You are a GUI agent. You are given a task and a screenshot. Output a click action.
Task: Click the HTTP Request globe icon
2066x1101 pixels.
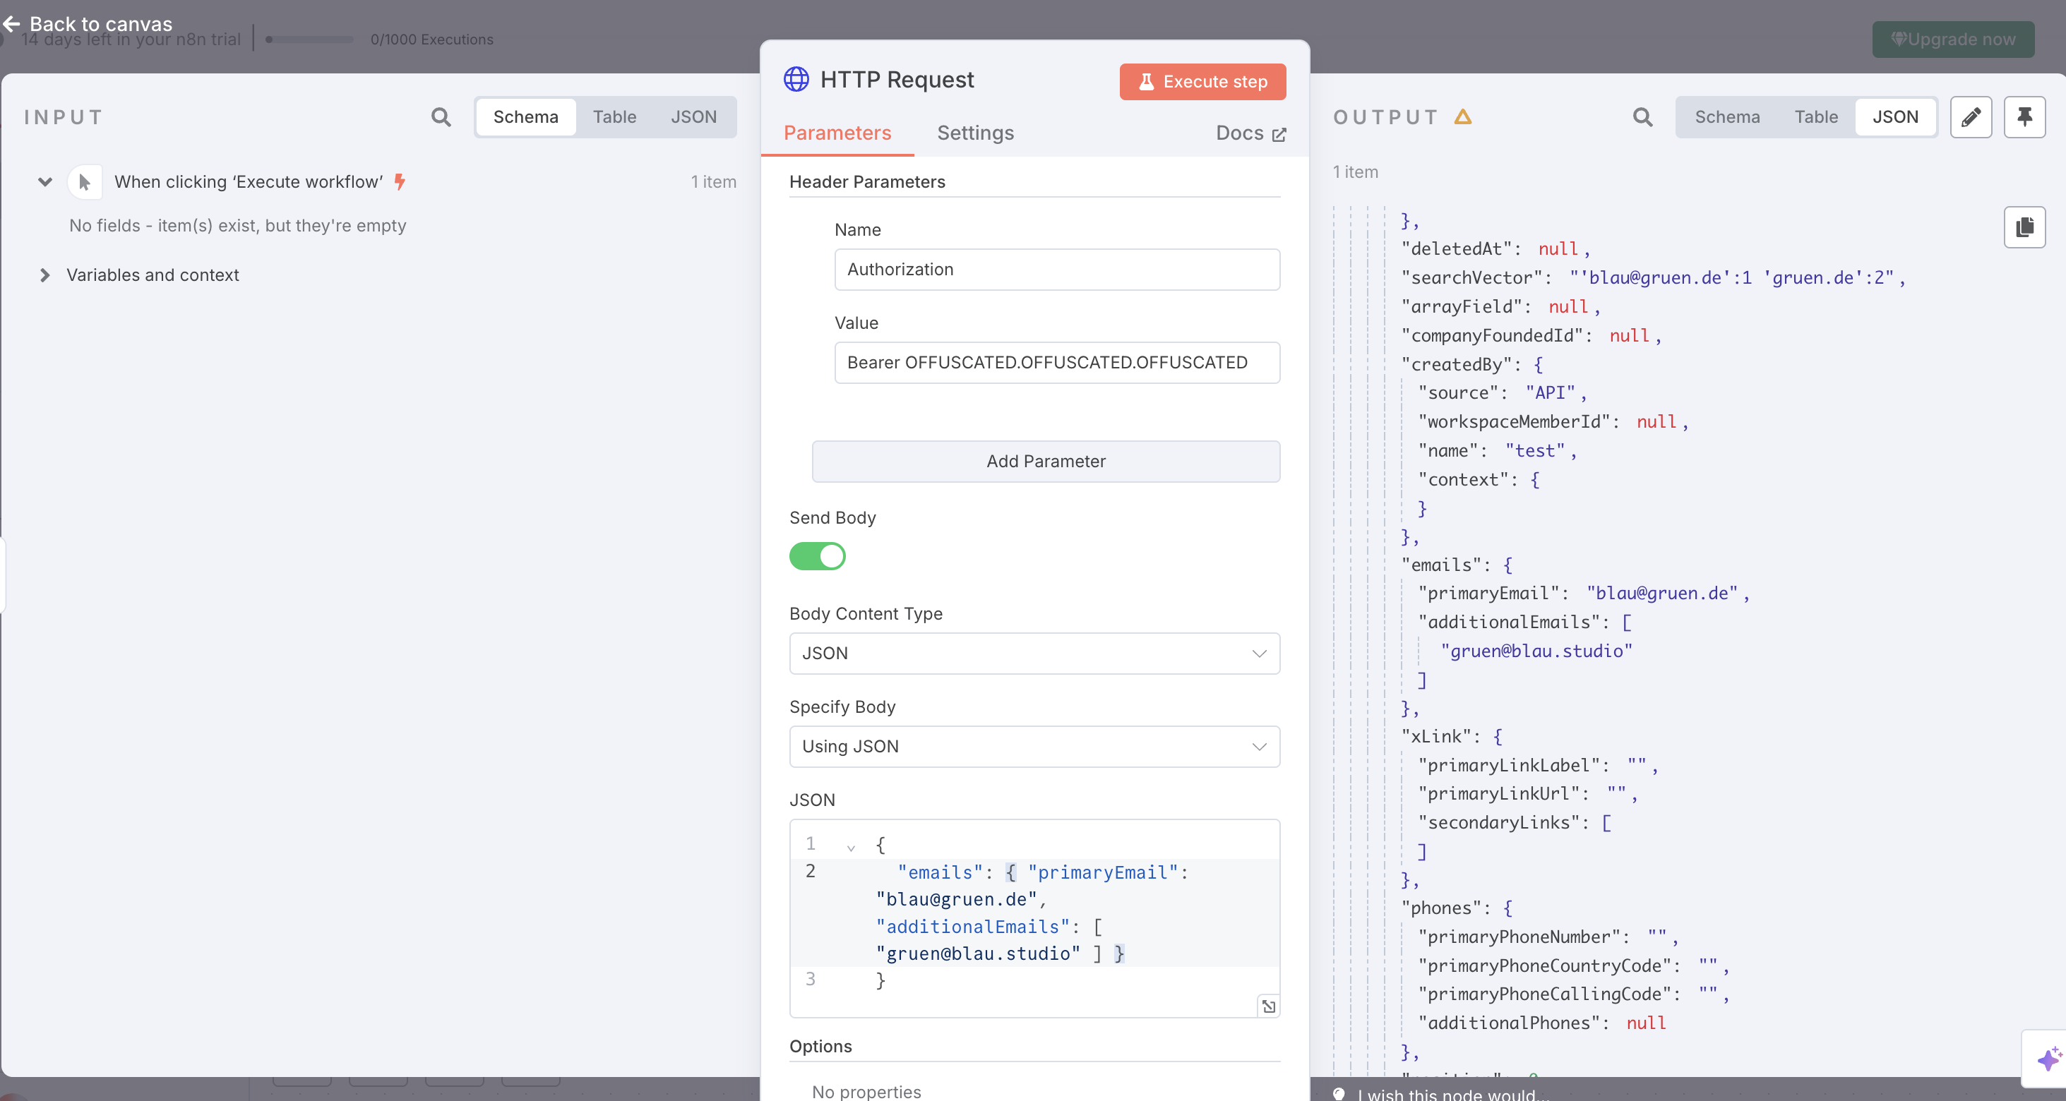point(796,79)
